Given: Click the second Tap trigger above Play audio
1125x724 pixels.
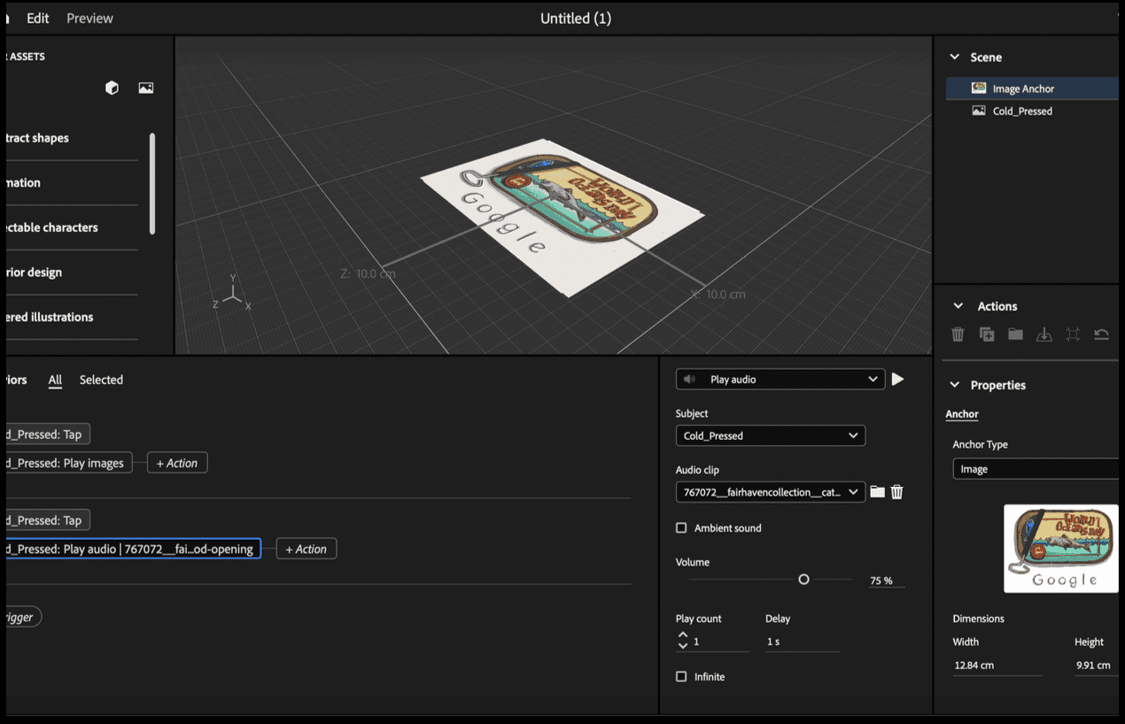Looking at the screenshot, I should point(48,520).
